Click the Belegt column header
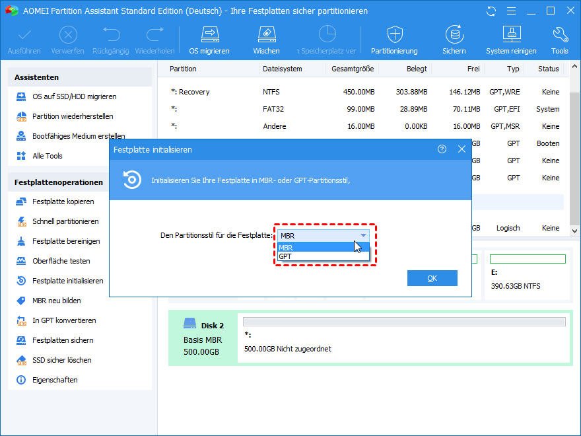Image resolution: width=581 pixels, height=436 pixels. click(x=417, y=69)
